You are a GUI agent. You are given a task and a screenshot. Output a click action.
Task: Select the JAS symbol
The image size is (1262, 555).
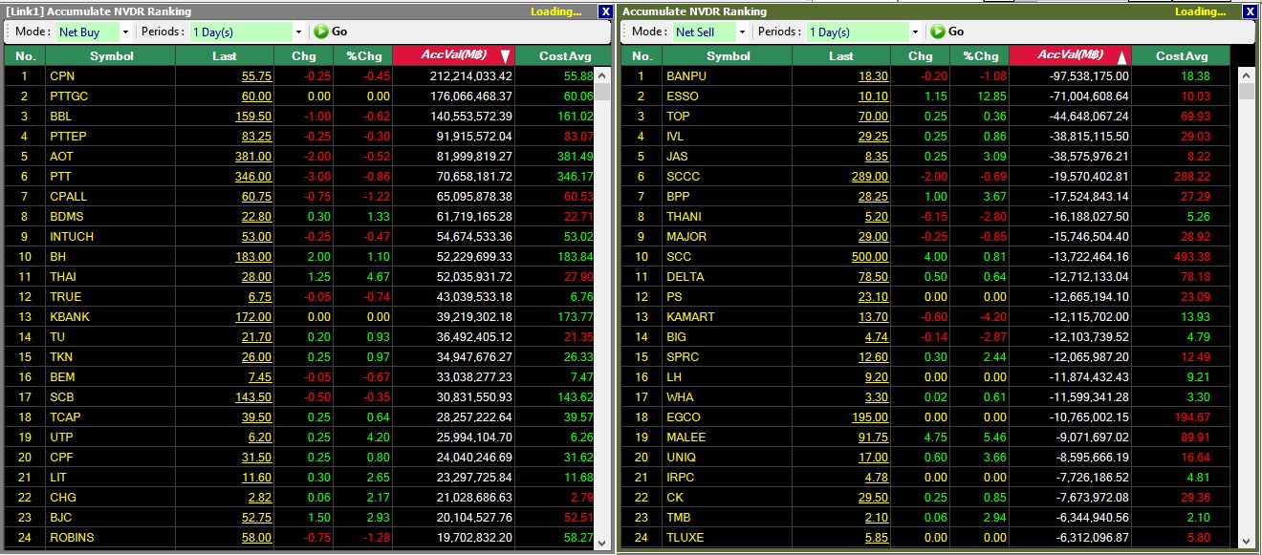tap(677, 156)
